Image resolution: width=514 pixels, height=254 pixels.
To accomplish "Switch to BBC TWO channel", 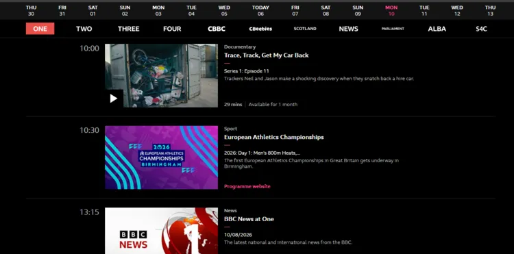I will click(84, 29).
